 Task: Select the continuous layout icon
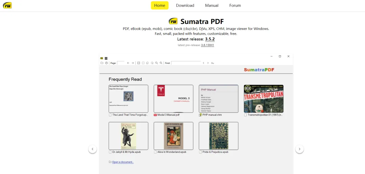click(x=139, y=63)
